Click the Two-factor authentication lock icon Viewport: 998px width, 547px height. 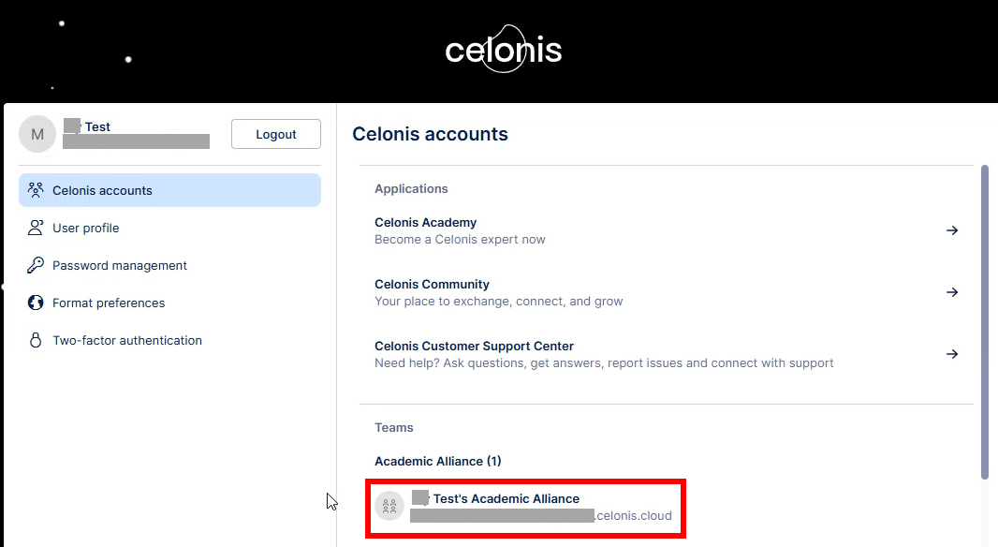(x=36, y=340)
